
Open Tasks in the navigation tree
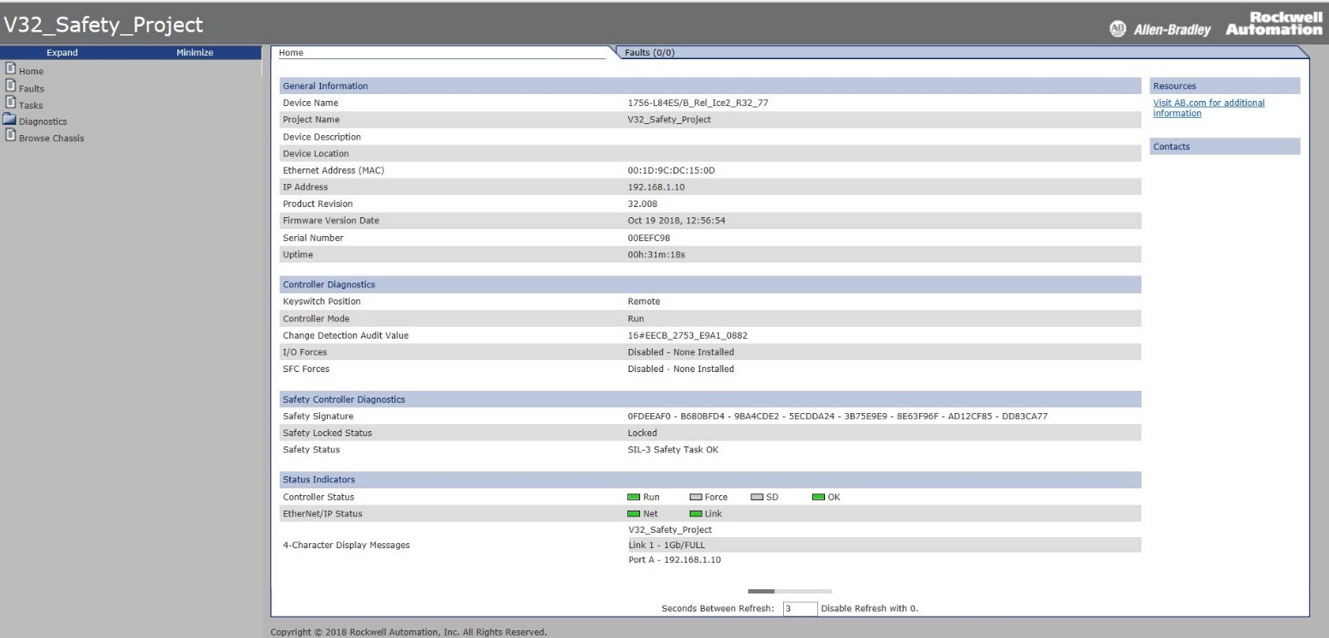point(32,105)
